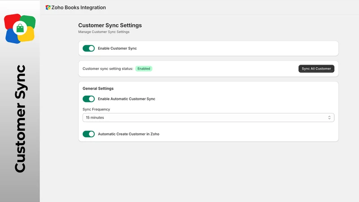359x202 pixels.
Task: Turn off the Enable Customer Sync toggle
Action: click(x=88, y=48)
